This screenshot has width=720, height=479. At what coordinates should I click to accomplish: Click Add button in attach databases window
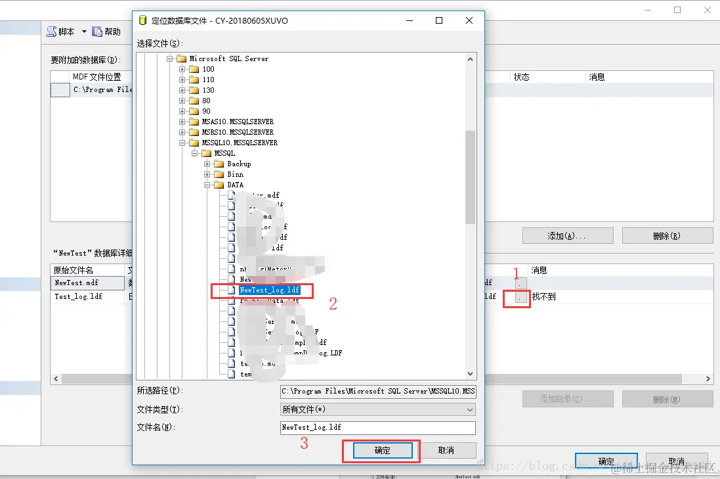point(568,236)
